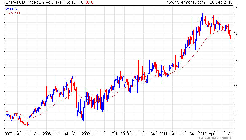Open the www.fullermoney.com link text
This screenshot has width=246, height=140.
click(186, 2)
